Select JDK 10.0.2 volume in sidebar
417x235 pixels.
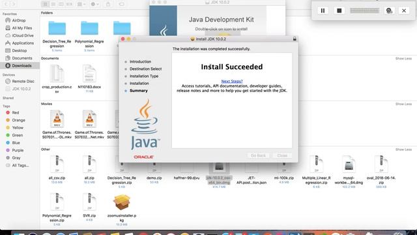coord(22,89)
